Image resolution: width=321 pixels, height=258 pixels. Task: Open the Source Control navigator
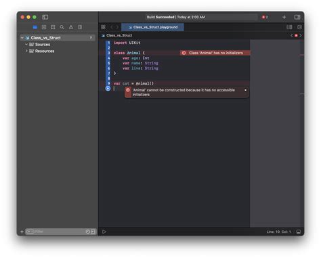click(x=44, y=27)
